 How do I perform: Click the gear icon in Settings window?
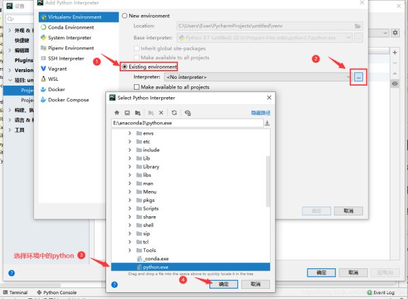tap(395, 33)
